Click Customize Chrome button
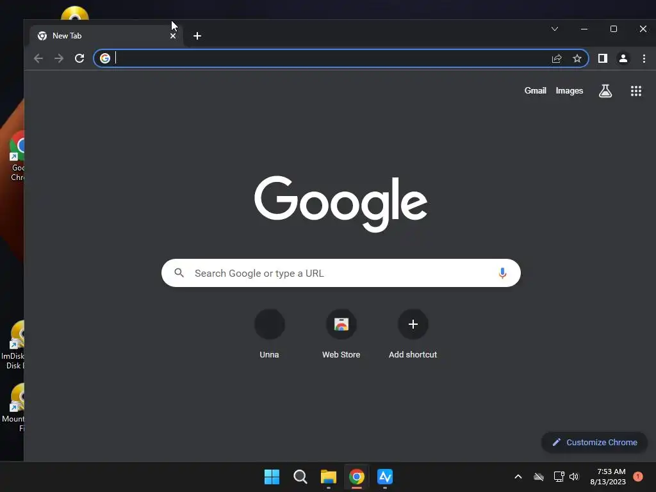 click(594, 442)
